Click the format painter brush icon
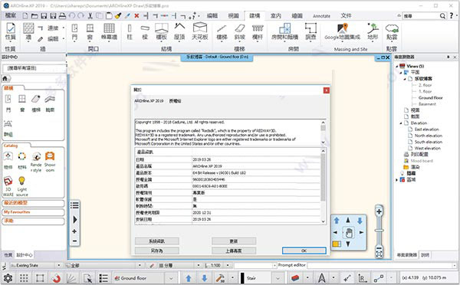The height and width of the screenshot is (285, 460). [118, 15]
